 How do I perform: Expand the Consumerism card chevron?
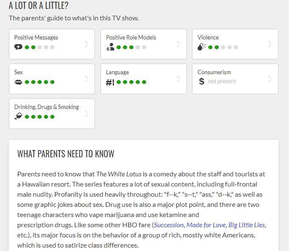pos(270,79)
